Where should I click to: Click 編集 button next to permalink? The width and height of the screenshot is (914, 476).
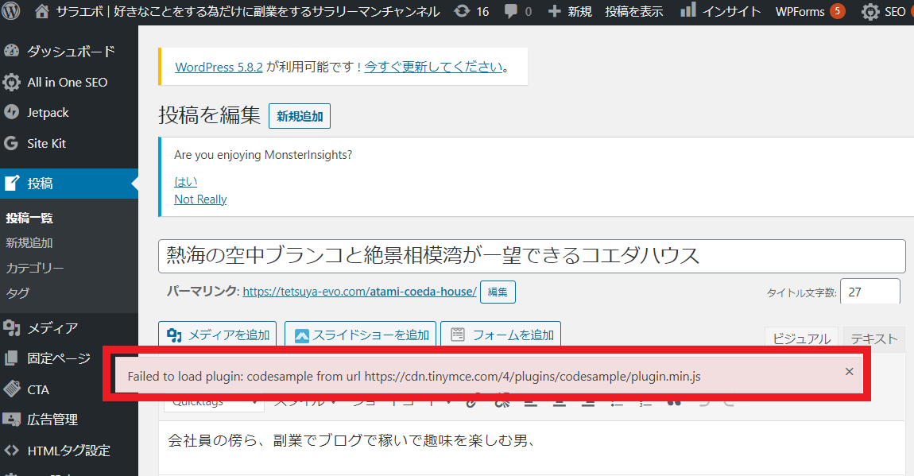498,292
